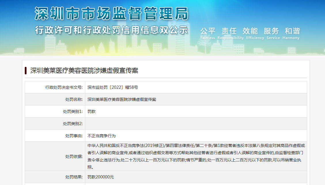
Task: Click the 行政许可和行政处罚信用信息双公示 subtitle
Action: [x=112, y=30]
